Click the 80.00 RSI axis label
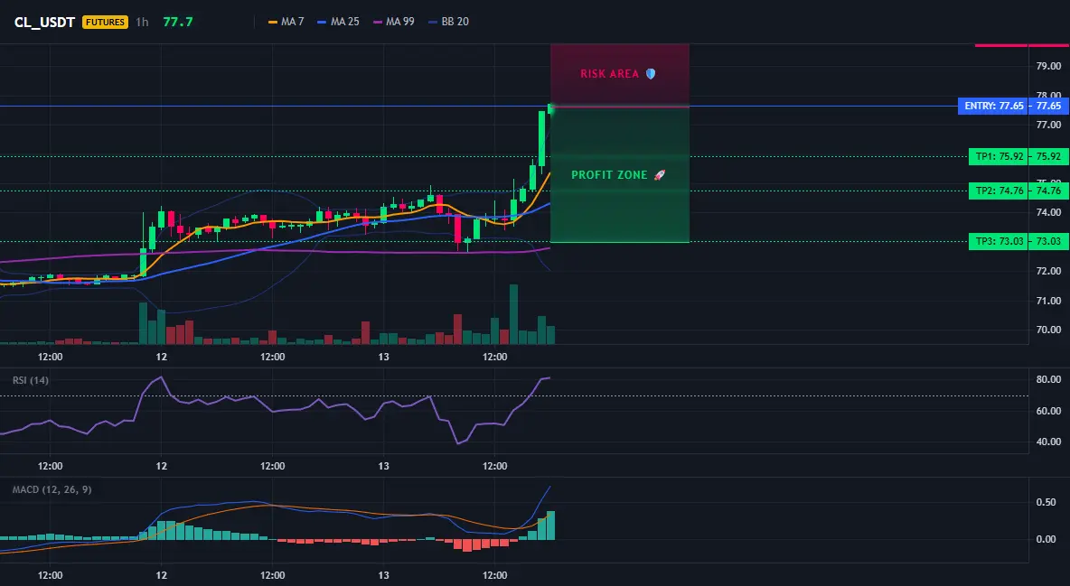1070x586 pixels. (x=1049, y=379)
